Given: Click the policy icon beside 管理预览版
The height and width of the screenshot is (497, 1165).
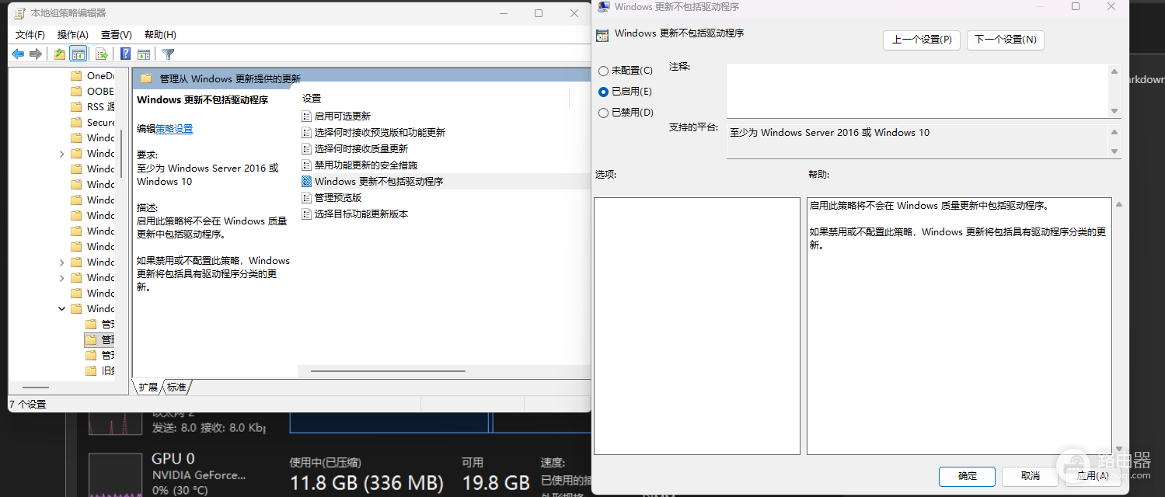Looking at the screenshot, I should (x=306, y=197).
